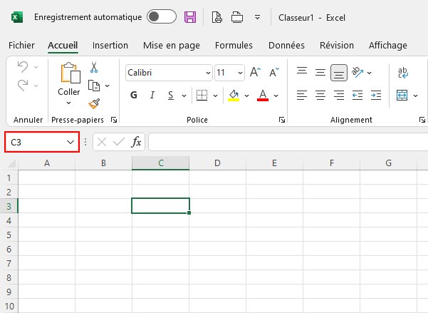Click the Coller paste clipboard icon
Image resolution: width=428 pixels, height=313 pixels.
[71, 73]
